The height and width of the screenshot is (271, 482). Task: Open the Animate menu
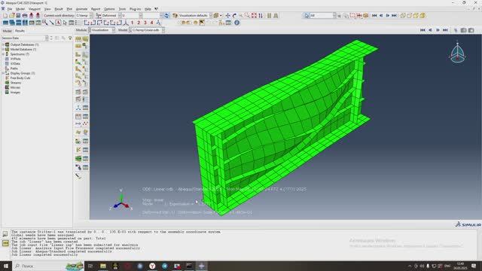[x=81, y=9]
